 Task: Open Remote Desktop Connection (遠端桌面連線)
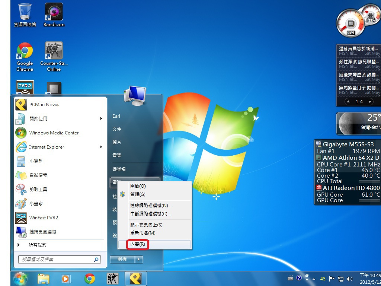61,232
